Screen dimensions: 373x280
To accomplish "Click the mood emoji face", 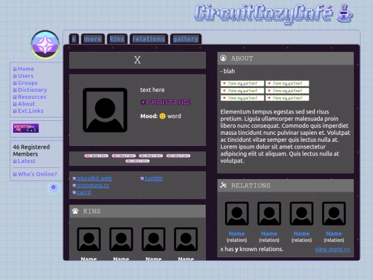I will 162,116.
